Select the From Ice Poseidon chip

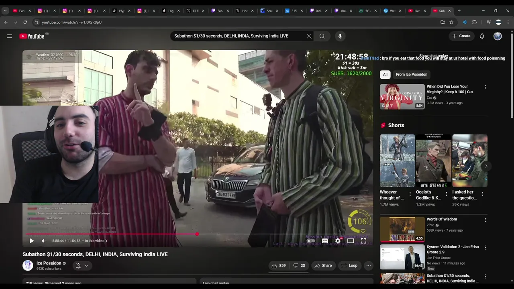click(412, 74)
